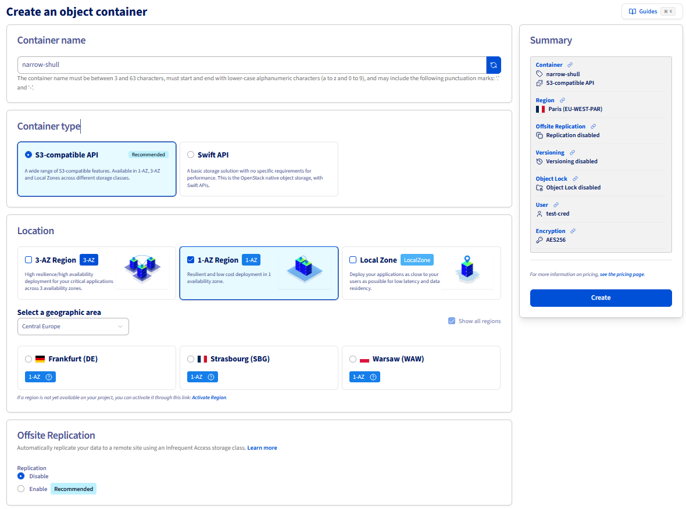Expand the Central Europe geographic area dropdown

[73, 327]
